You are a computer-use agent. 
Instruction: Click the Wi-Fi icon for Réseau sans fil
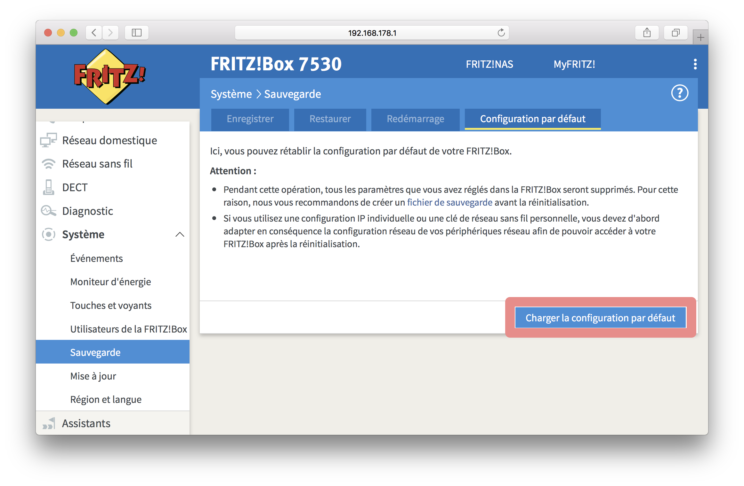click(48, 164)
